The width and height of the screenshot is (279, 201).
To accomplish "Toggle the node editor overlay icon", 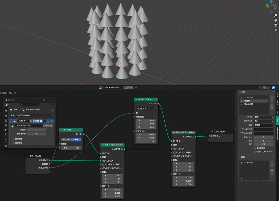I will [x=273, y=88].
